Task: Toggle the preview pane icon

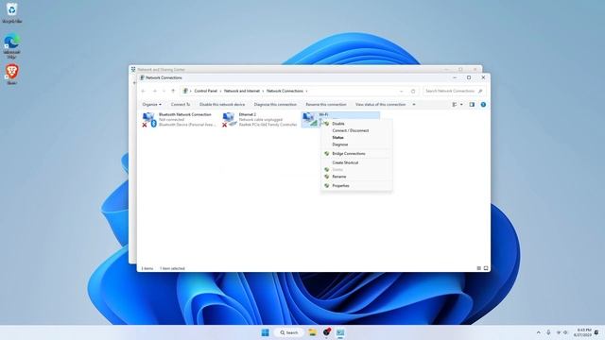Action: click(472, 105)
